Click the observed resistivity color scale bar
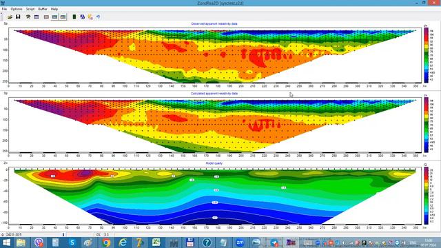The width and height of the screenshot is (441, 248). click(427, 55)
